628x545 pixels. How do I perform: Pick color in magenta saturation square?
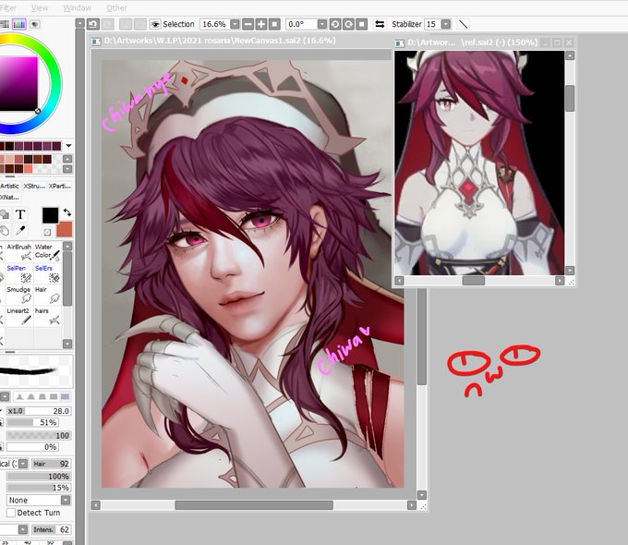point(18,83)
